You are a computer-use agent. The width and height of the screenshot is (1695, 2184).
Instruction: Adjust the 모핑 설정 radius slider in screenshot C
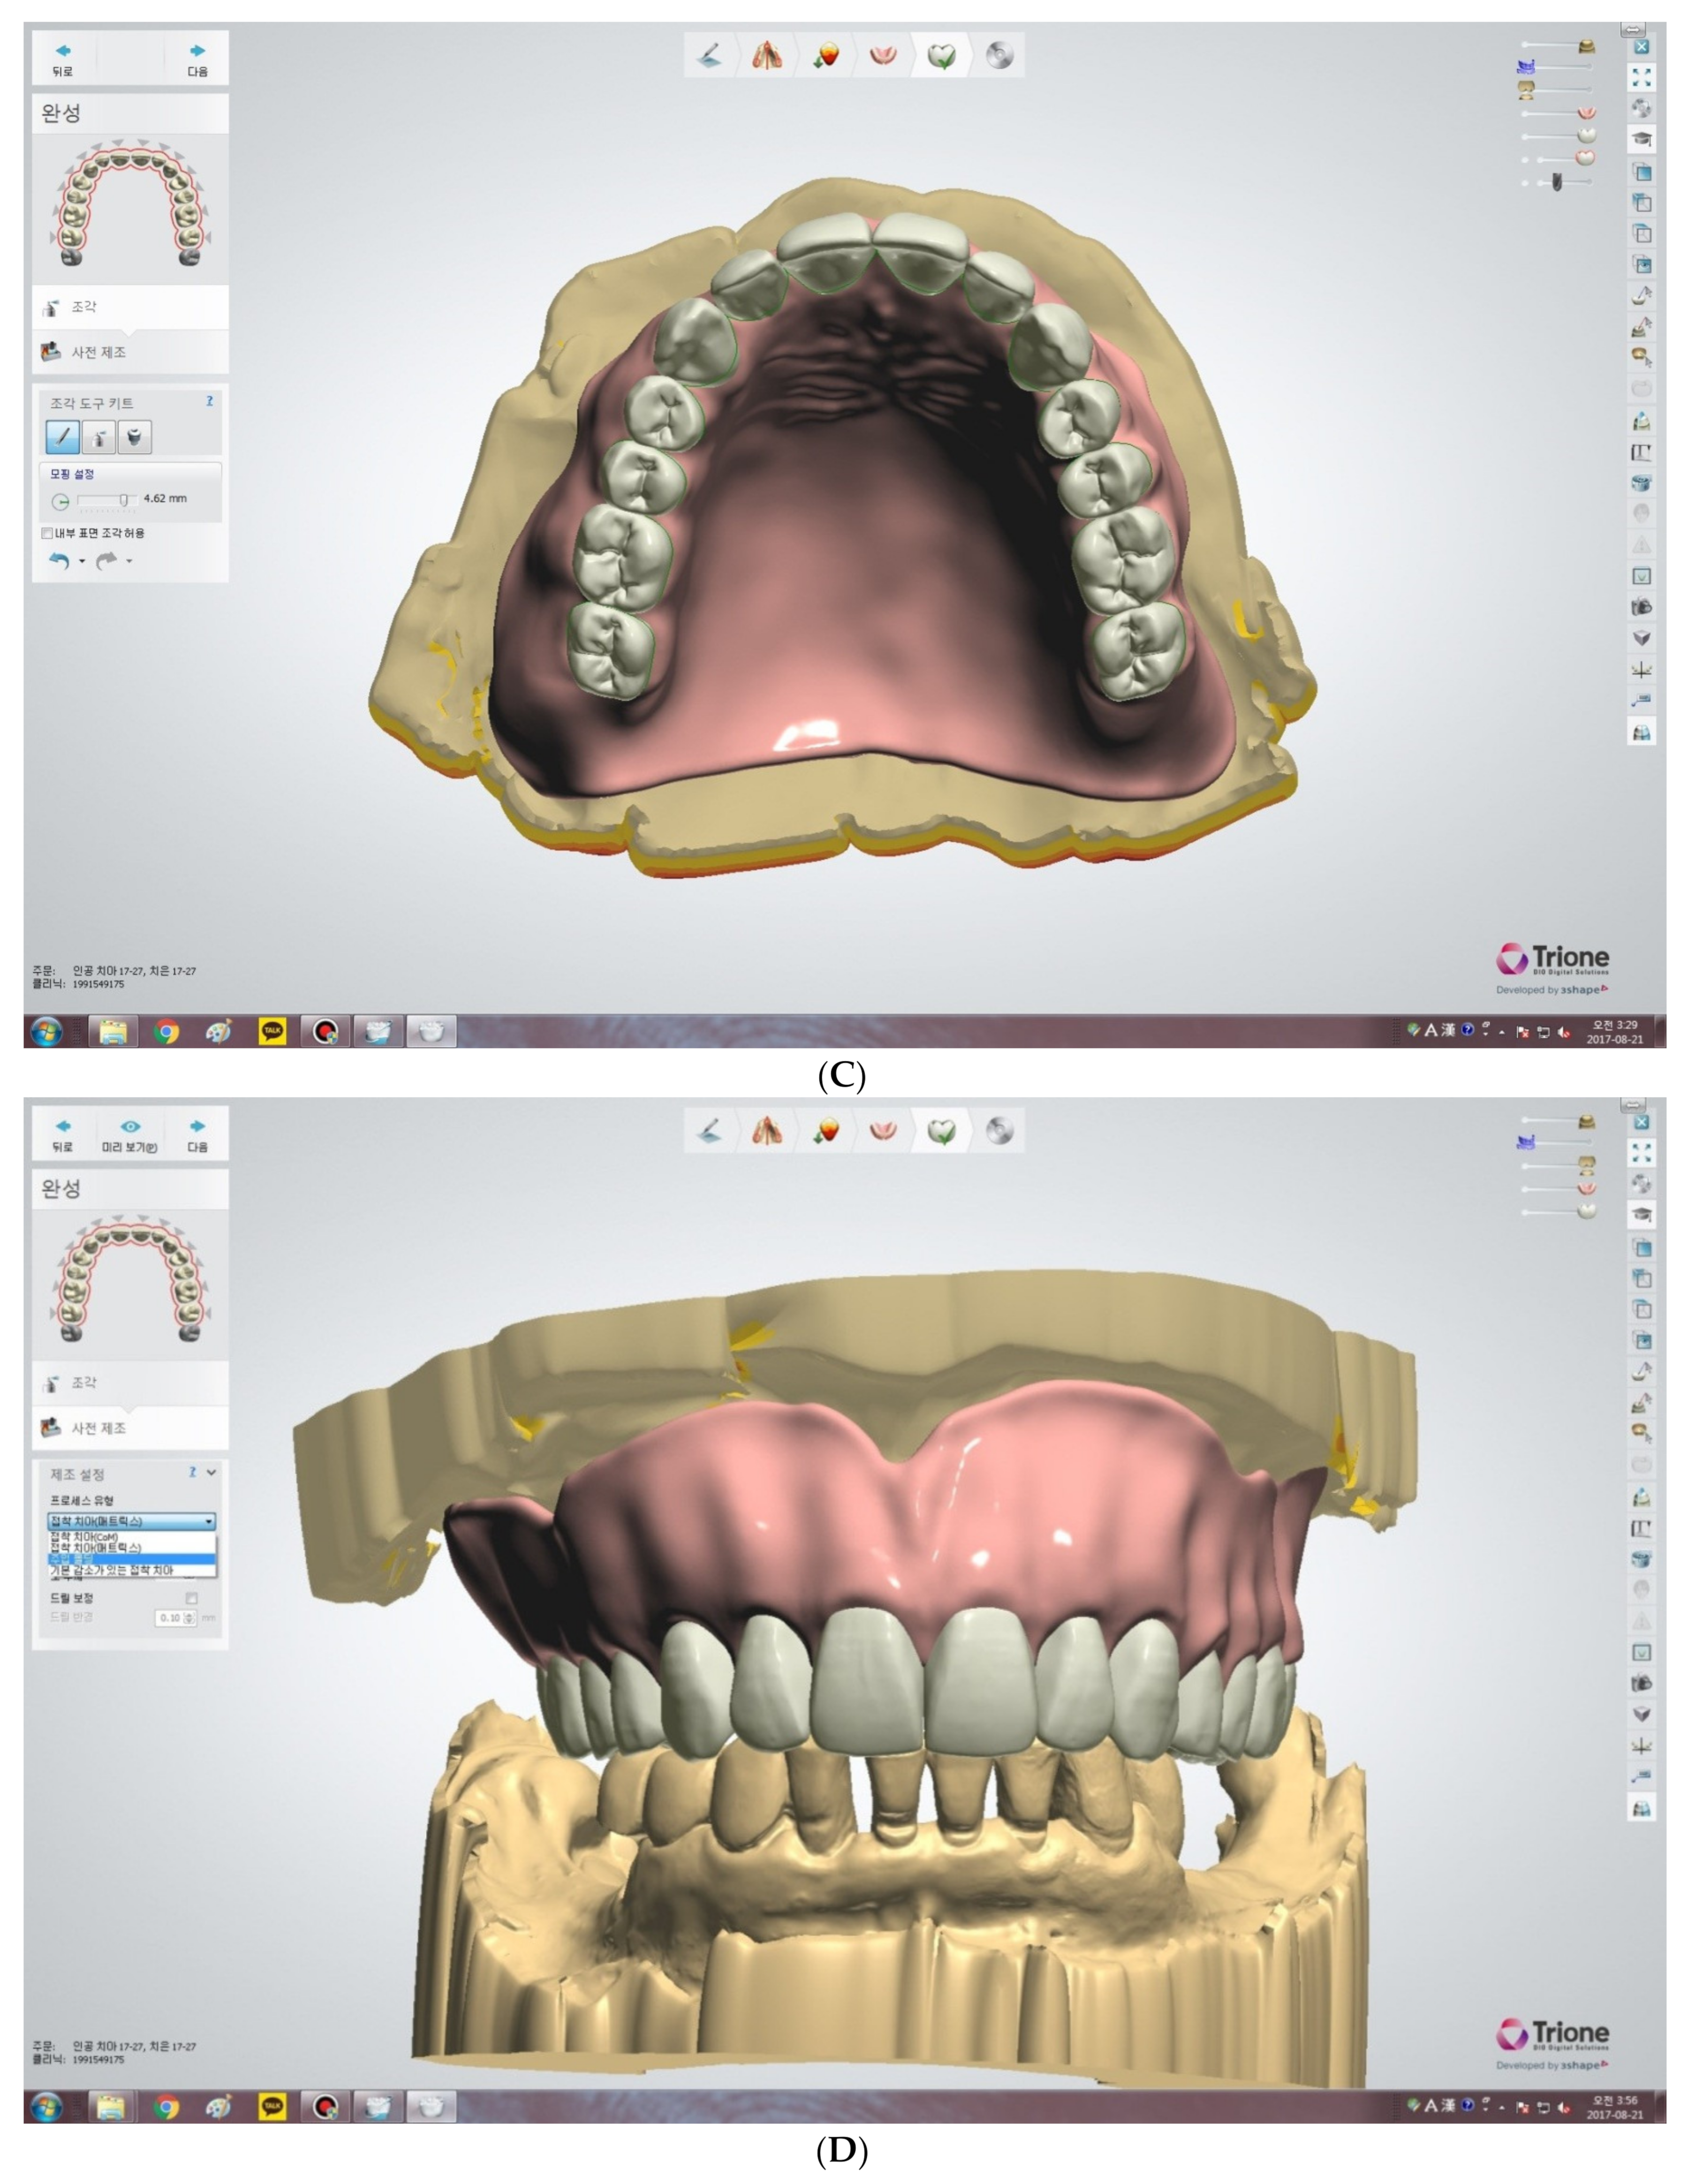(x=108, y=500)
